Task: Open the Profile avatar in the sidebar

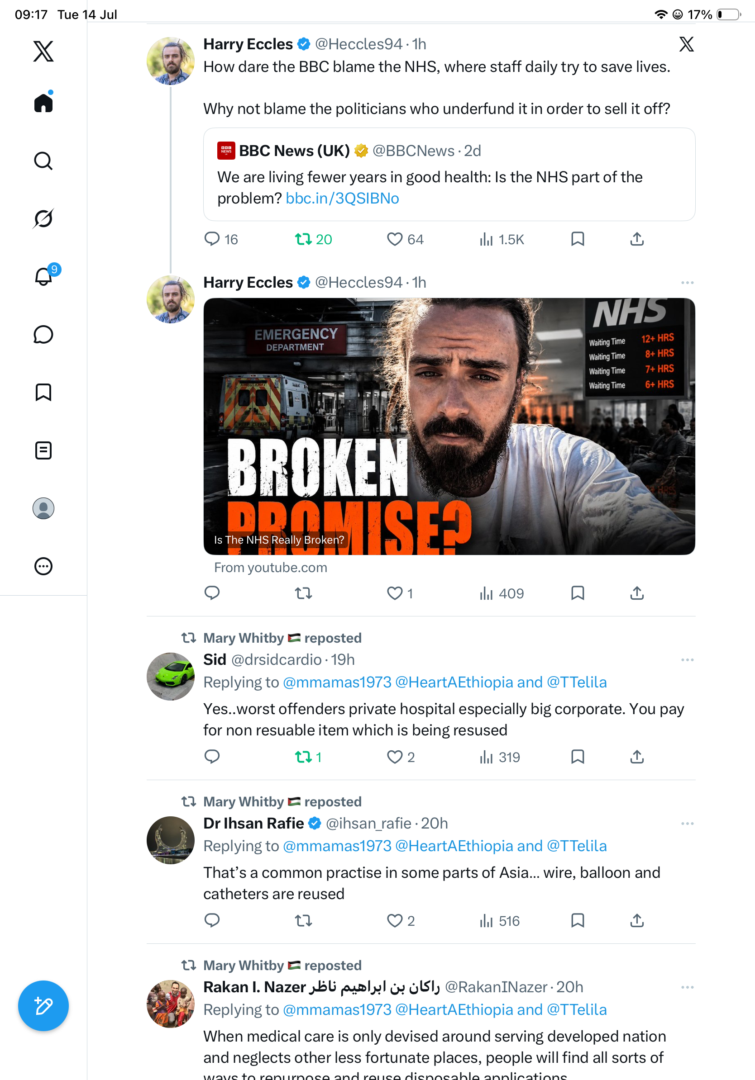Action: [43, 508]
